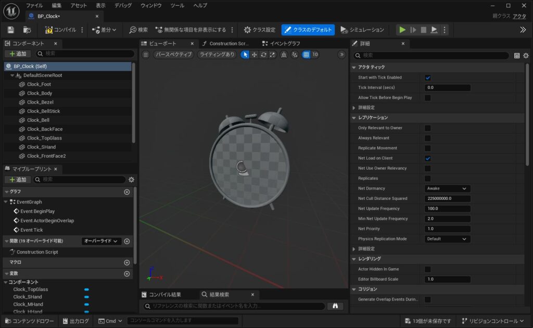The width and height of the screenshot is (533, 328).
Task: Open My Blueprint settings gear icon
Action: click(x=131, y=180)
